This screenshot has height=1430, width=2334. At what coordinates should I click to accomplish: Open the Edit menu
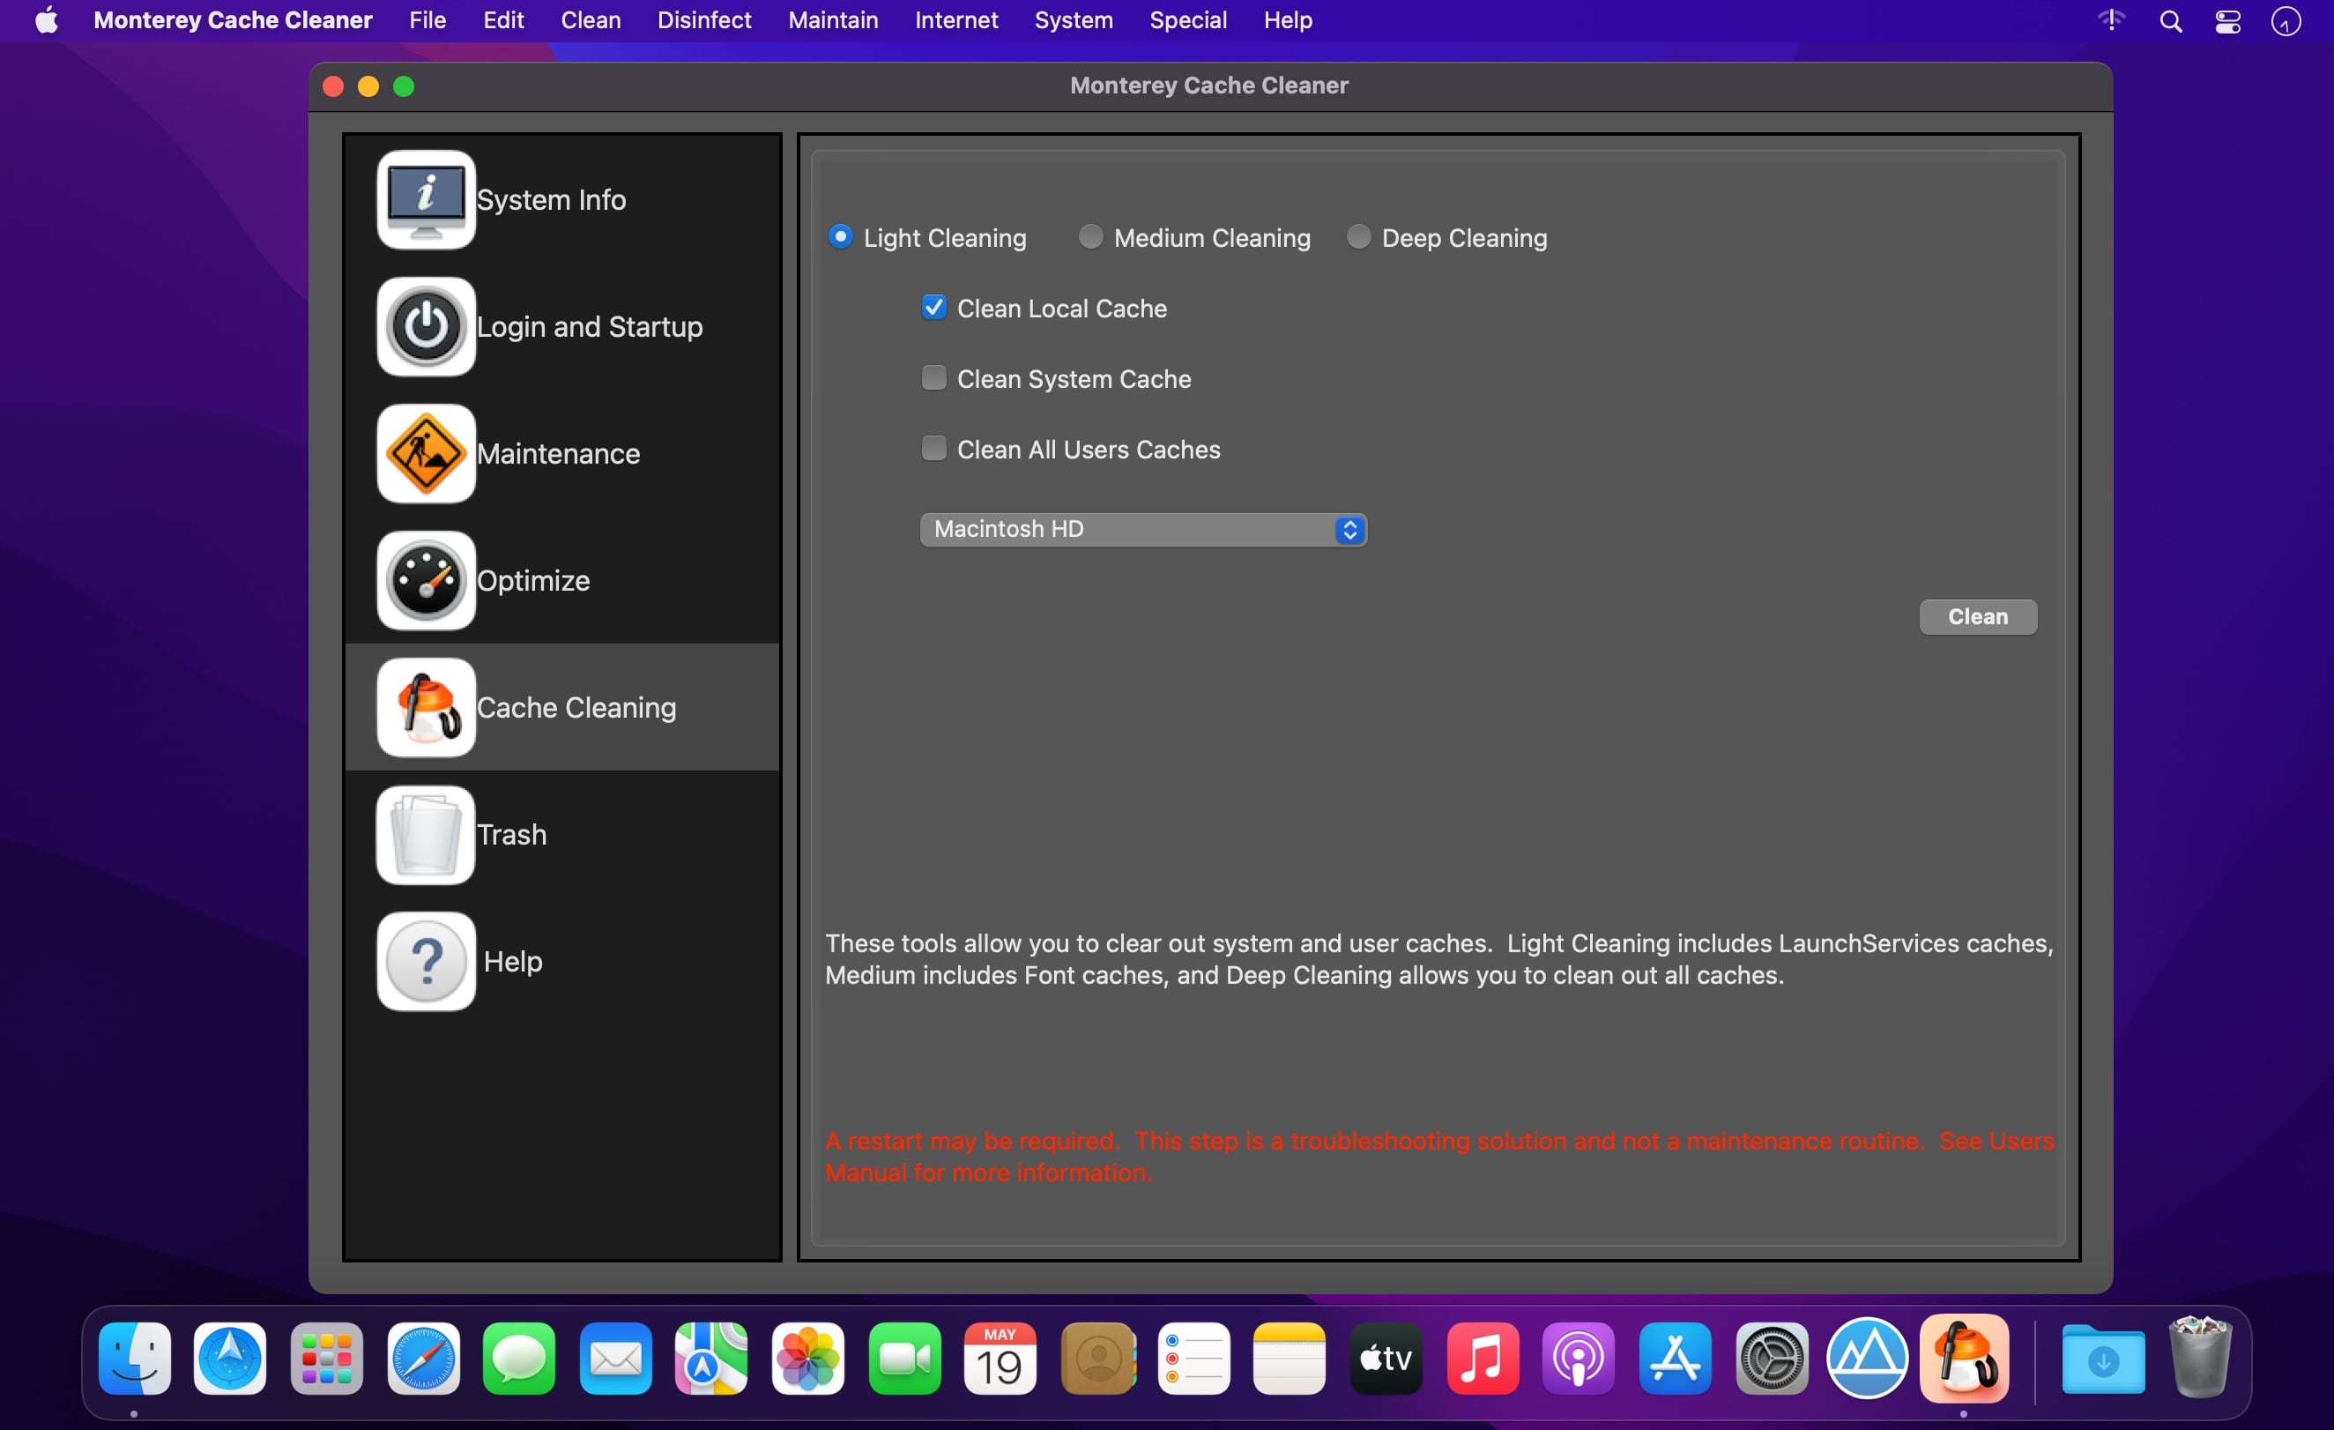(503, 20)
